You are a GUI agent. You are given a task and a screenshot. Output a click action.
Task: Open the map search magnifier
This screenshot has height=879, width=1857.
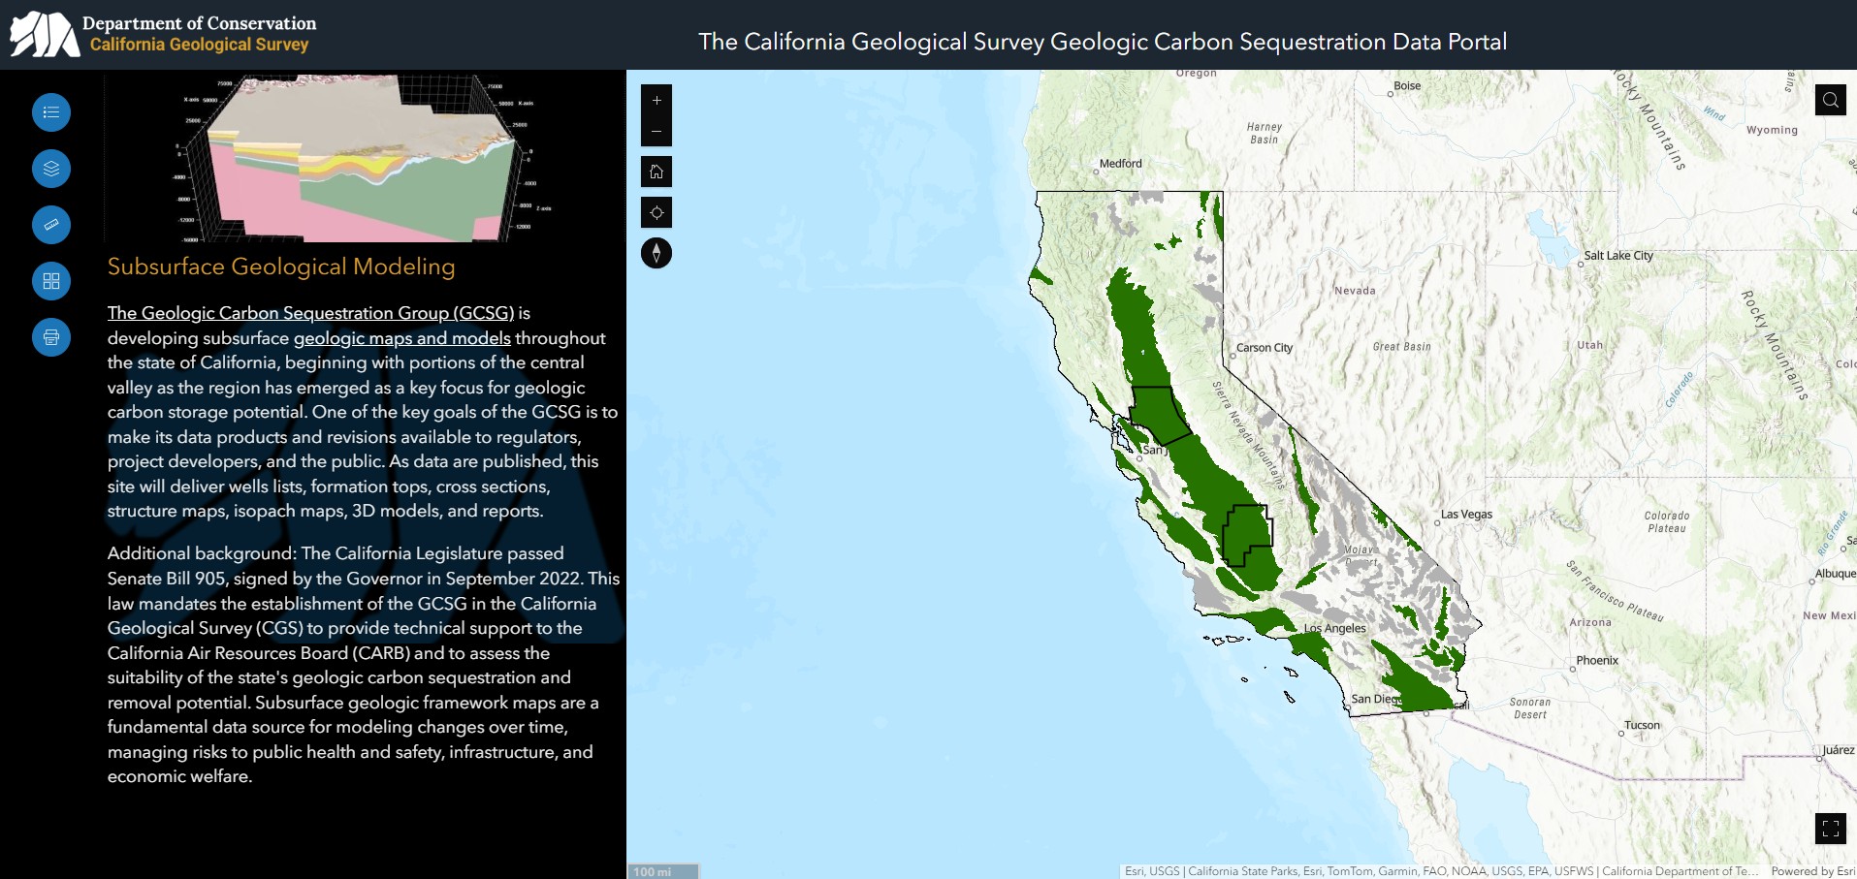point(1830,100)
